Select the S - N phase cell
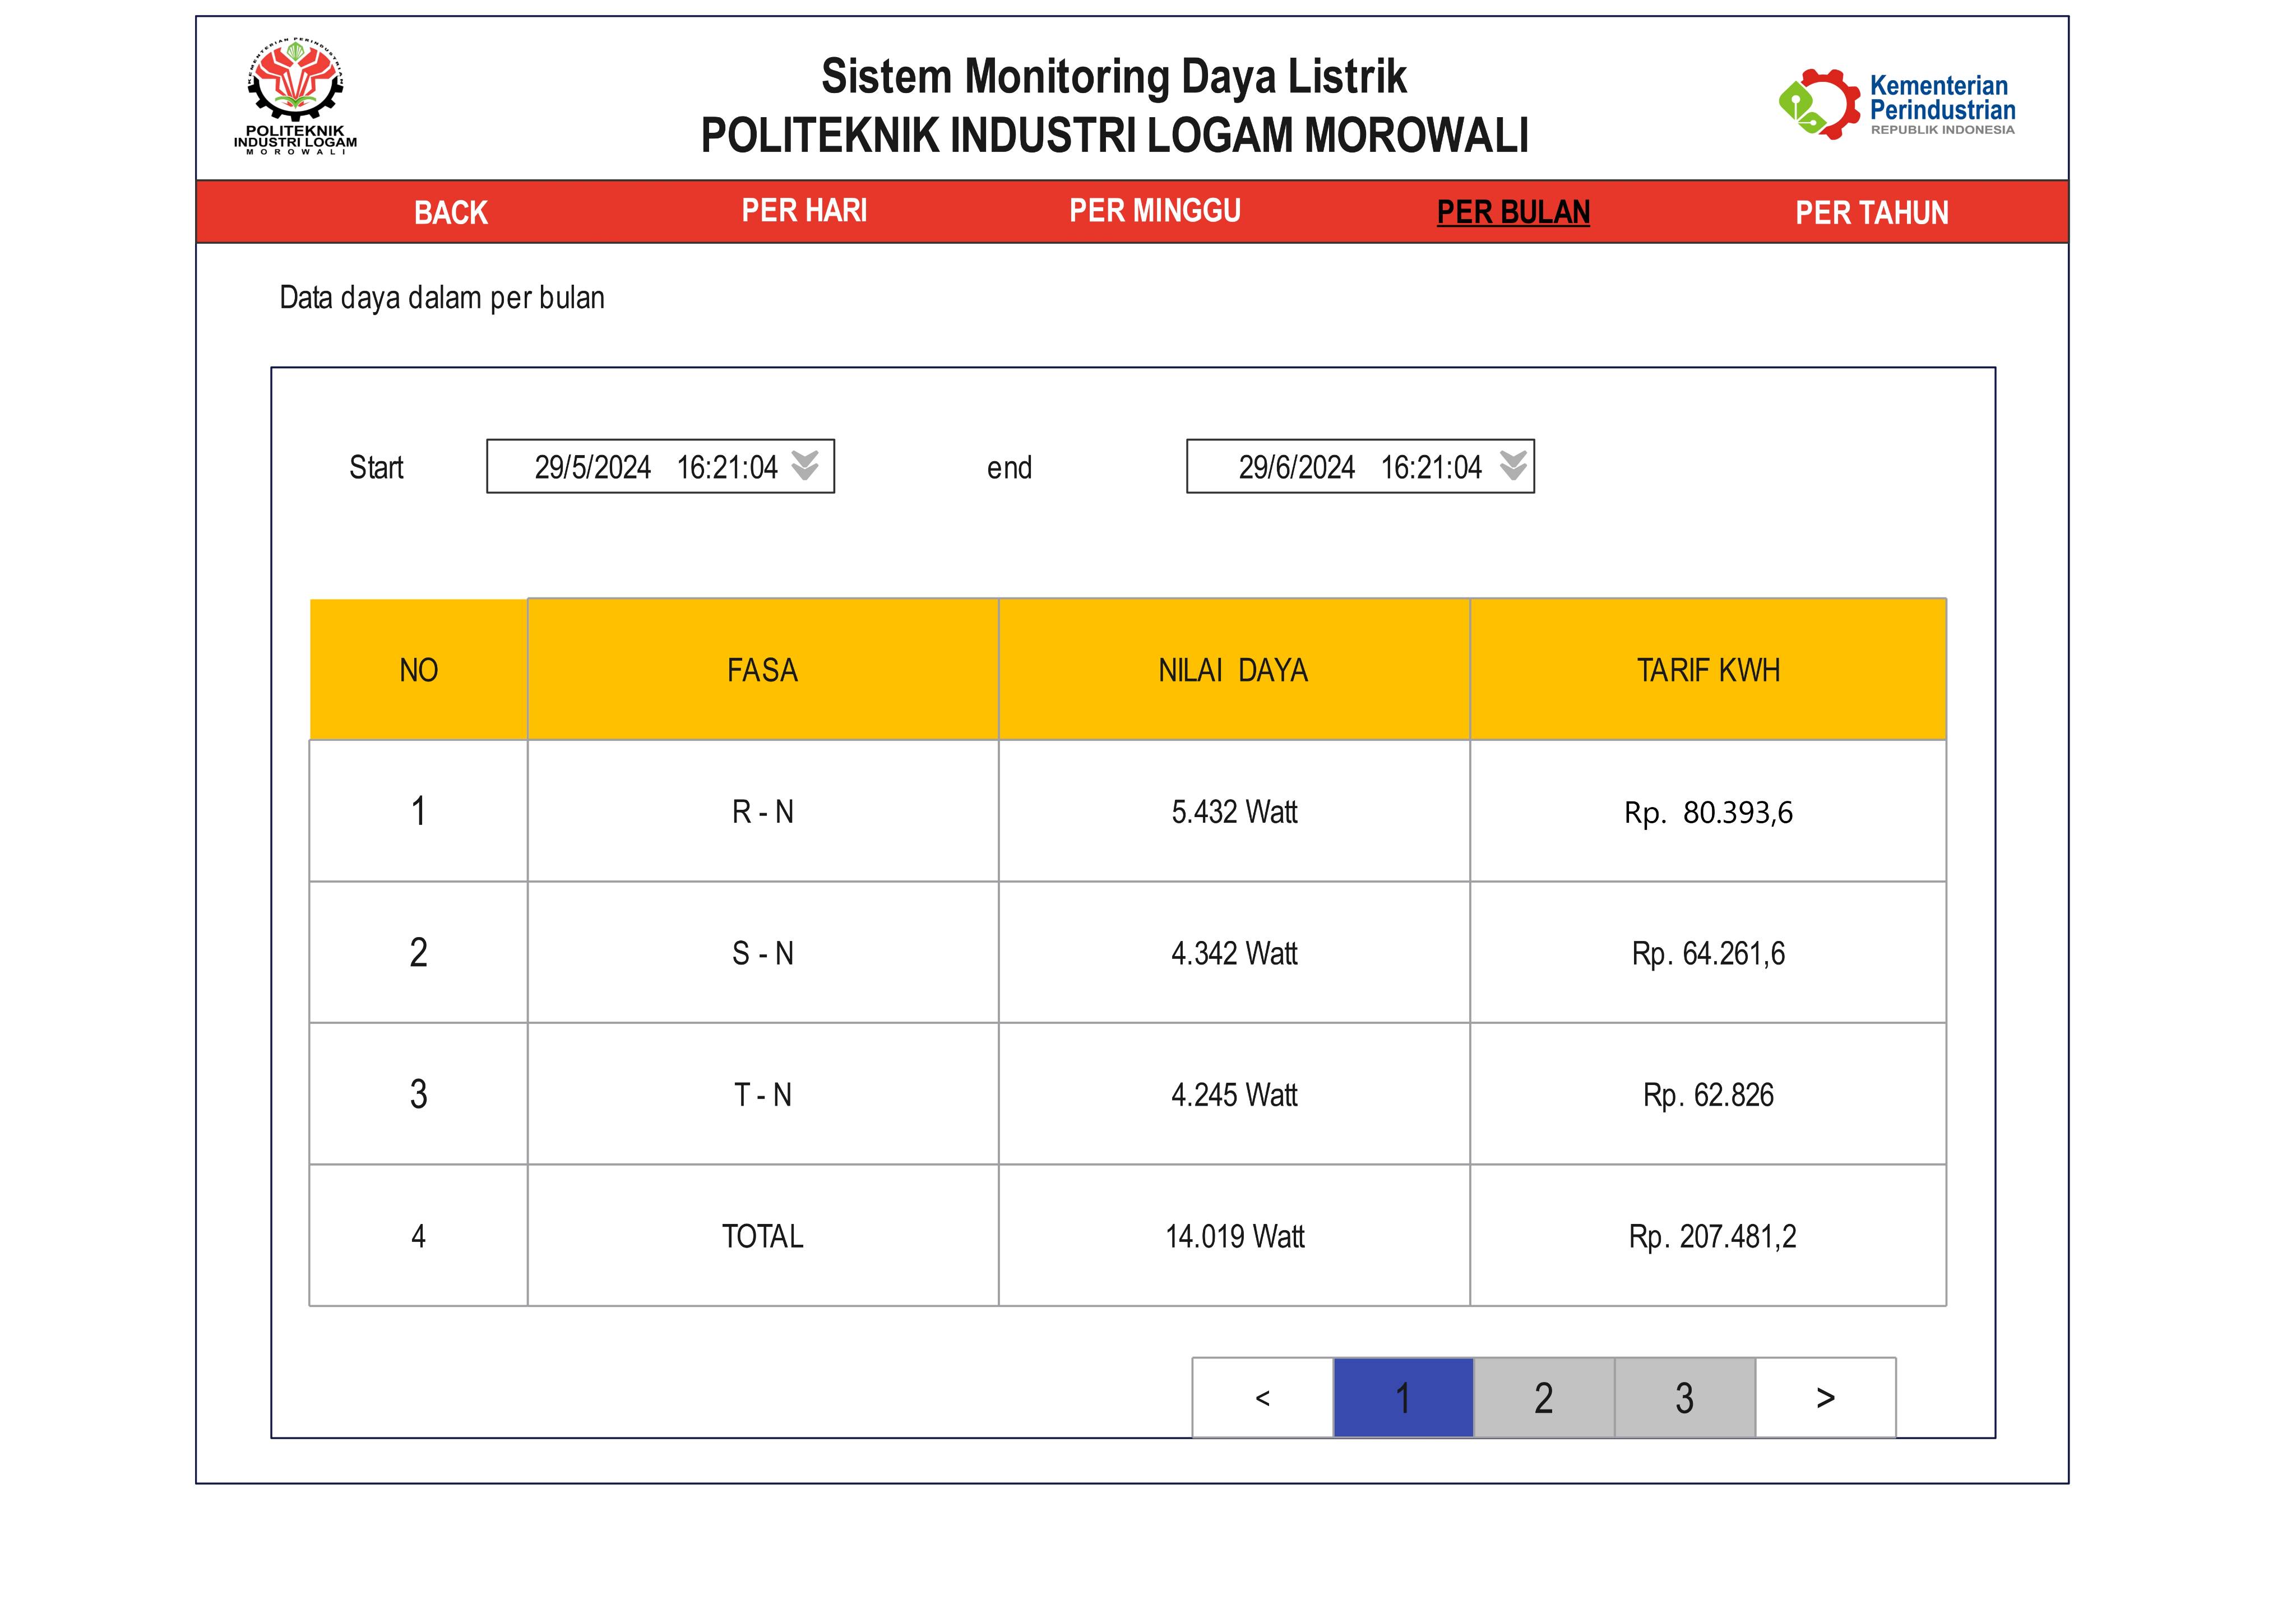This screenshot has width=2296, height=1623. tap(763, 953)
